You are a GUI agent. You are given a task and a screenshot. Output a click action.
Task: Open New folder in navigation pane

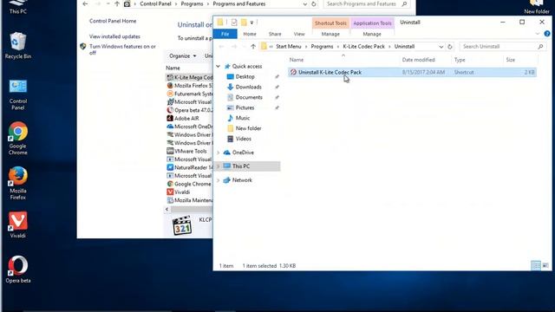pyautogui.click(x=248, y=128)
